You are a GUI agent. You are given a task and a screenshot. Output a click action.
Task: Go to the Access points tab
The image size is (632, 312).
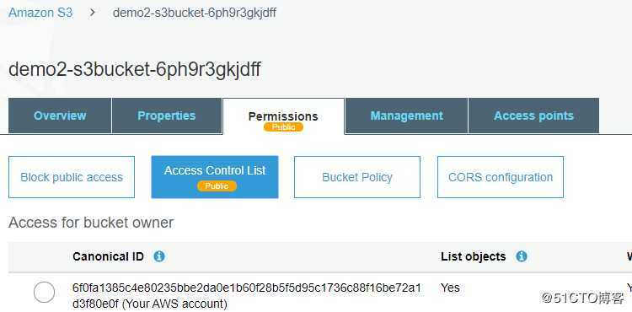coord(533,116)
